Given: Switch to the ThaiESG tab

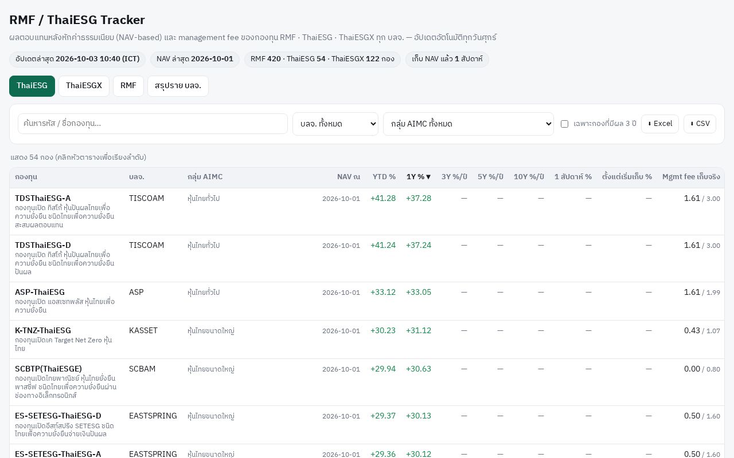Looking at the screenshot, I should coord(32,86).
